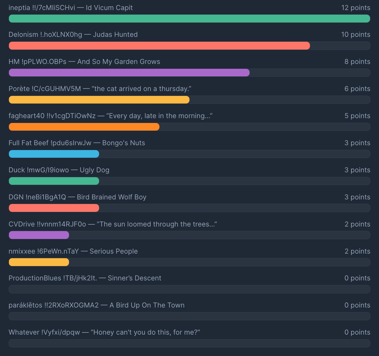Select the "0 points" score for Sinner's Descent

click(357, 278)
